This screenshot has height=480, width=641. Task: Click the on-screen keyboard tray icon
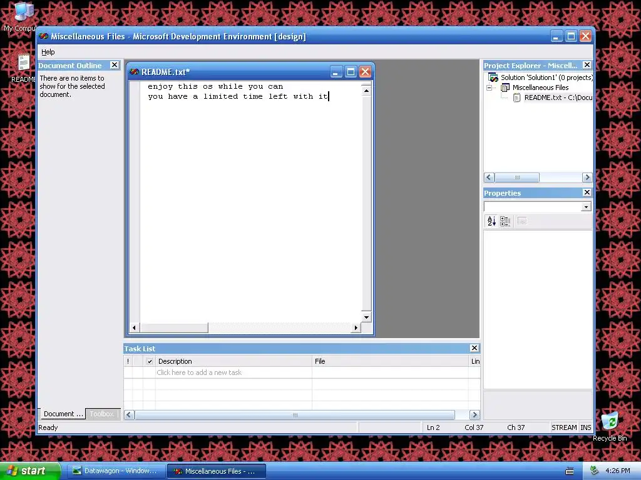pos(570,471)
